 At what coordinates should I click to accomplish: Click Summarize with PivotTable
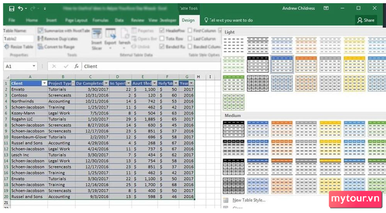point(64,30)
